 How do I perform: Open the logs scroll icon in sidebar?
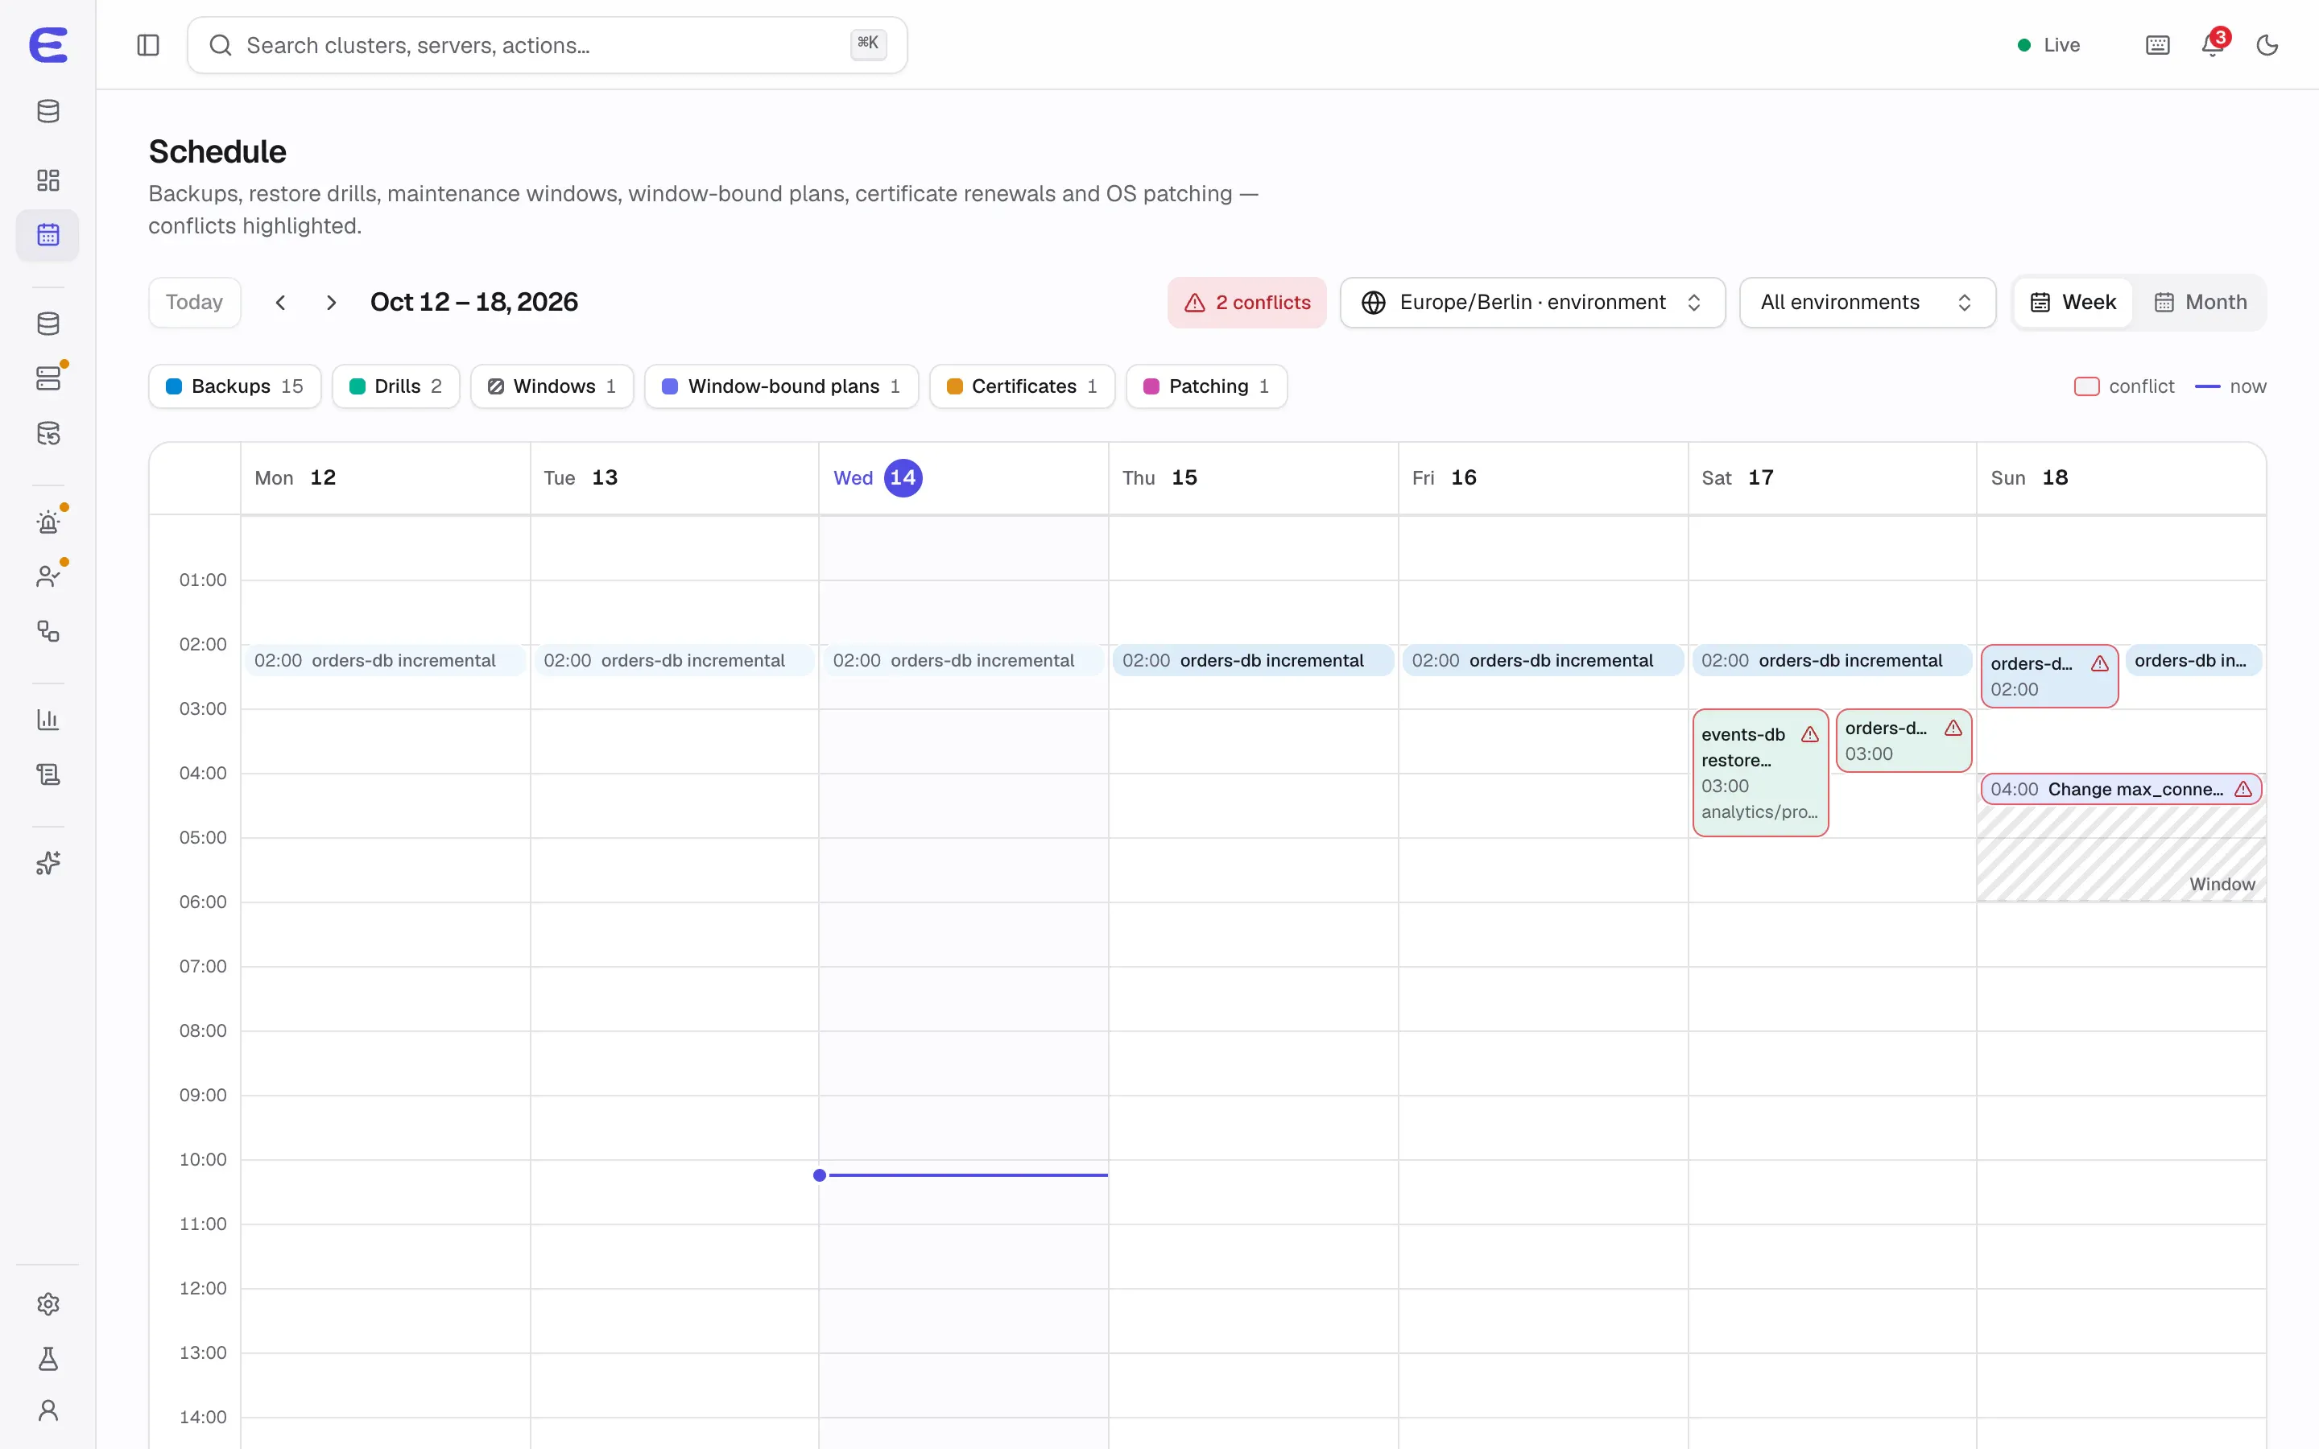coord(48,774)
